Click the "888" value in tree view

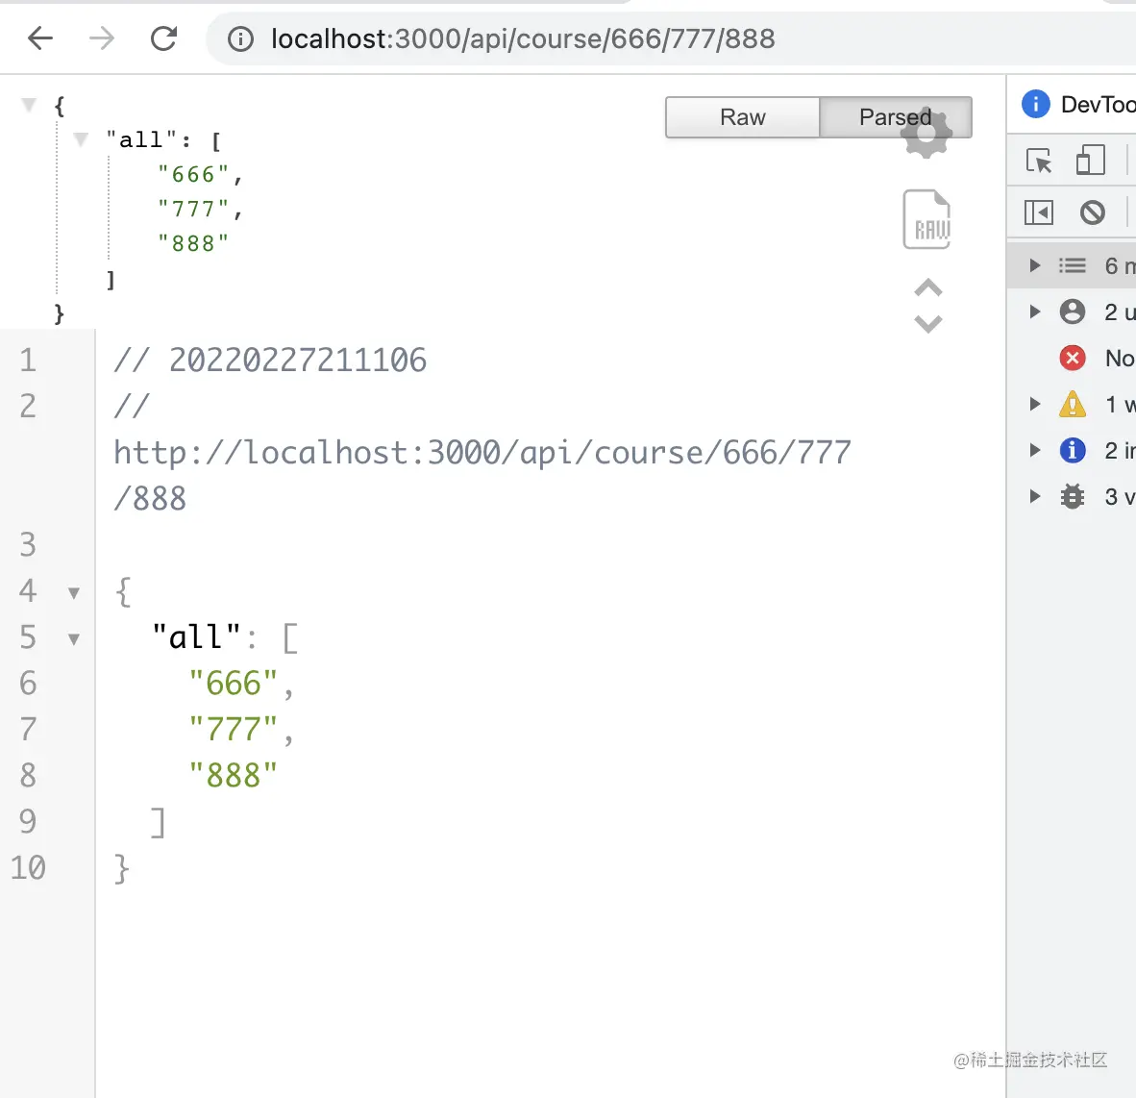193,244
